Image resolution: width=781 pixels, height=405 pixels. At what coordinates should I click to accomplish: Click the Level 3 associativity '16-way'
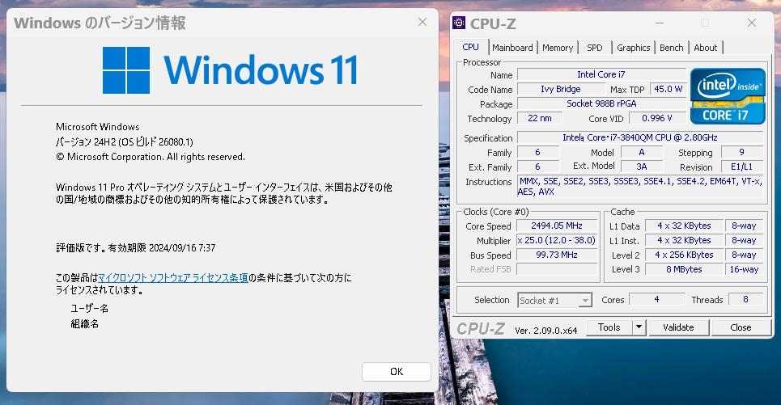coord(744,269)
